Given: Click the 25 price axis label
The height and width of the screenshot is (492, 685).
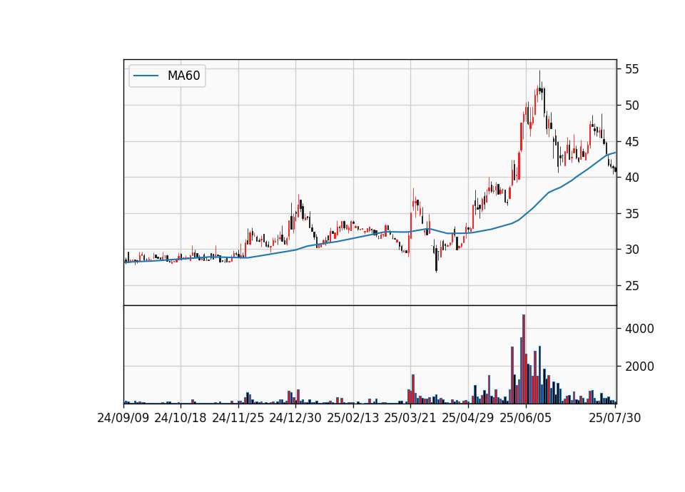Looking at the screenshot, I should coord(631,286).
